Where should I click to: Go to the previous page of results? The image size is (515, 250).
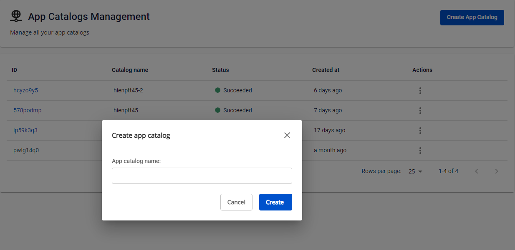click(476, 171)
